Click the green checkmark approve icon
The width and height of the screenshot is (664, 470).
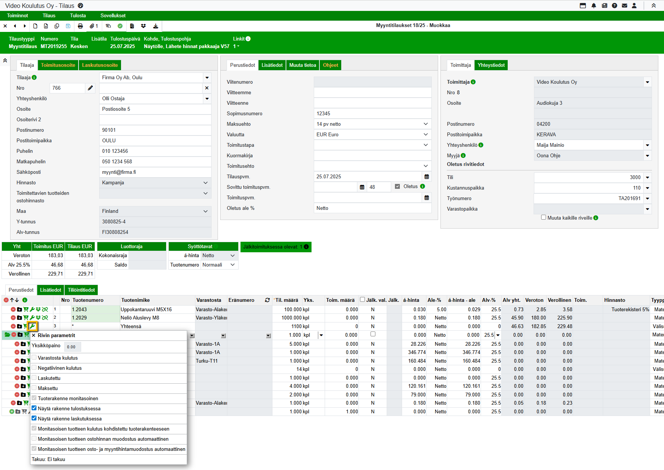click(x=120, y=26)
